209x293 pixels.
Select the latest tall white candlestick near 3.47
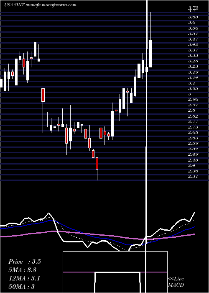[150, 54]
